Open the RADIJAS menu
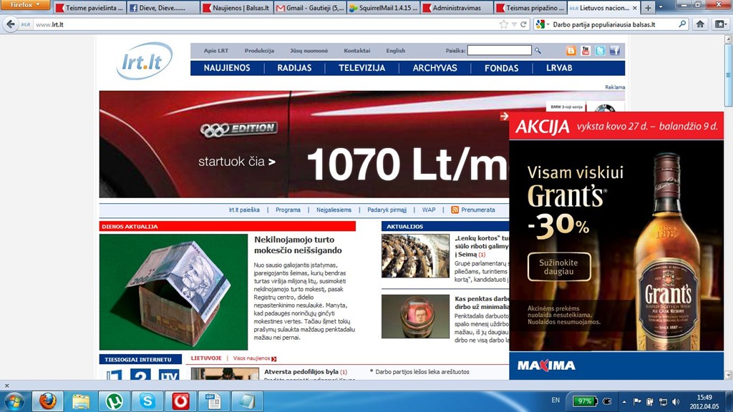 point(294,68)
